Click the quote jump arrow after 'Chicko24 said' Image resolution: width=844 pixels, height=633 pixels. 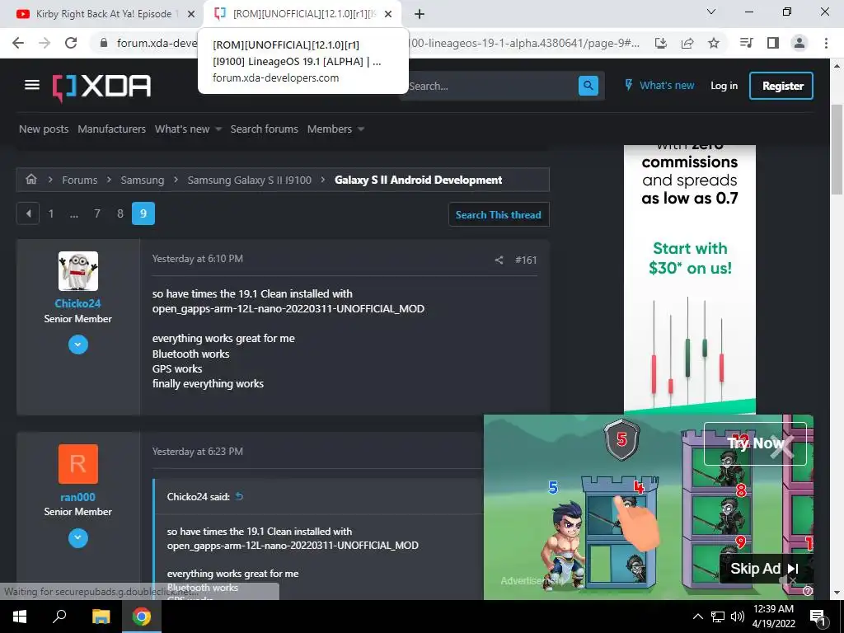pos(240,496)
